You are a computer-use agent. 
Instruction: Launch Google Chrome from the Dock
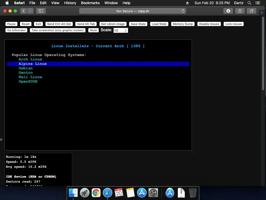96,193
